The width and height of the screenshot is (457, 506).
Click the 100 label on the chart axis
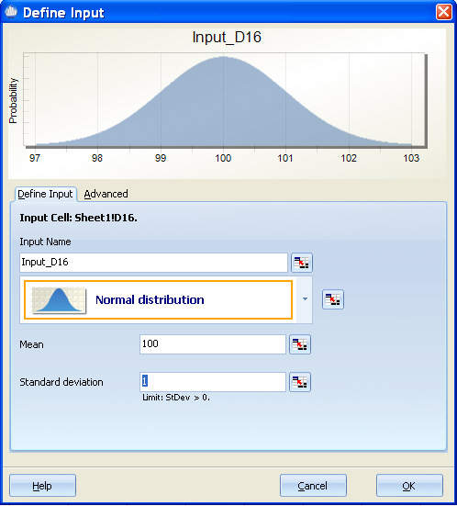coord(223,158)
